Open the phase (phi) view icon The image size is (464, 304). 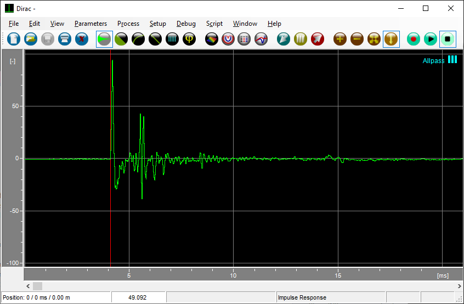coord(189,39)
